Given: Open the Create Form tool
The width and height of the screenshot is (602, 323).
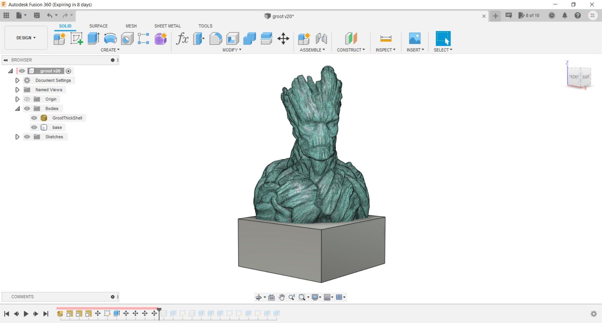Looking at the screenshot, I should (161, 38).
